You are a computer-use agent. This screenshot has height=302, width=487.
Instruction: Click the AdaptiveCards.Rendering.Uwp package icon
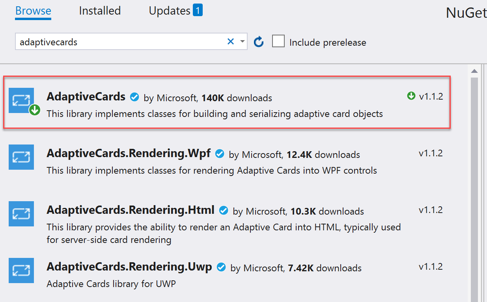(x=21, y=271)
